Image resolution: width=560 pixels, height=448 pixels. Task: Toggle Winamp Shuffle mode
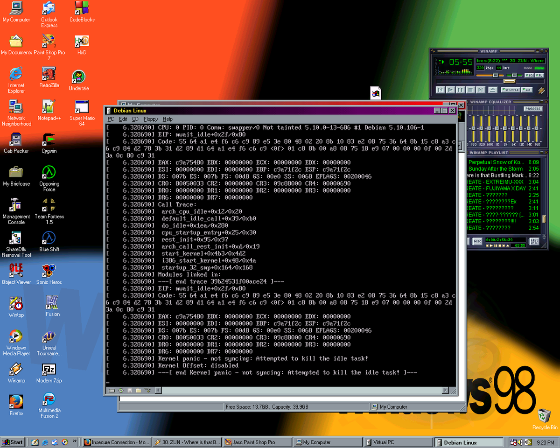coord(511,90)
